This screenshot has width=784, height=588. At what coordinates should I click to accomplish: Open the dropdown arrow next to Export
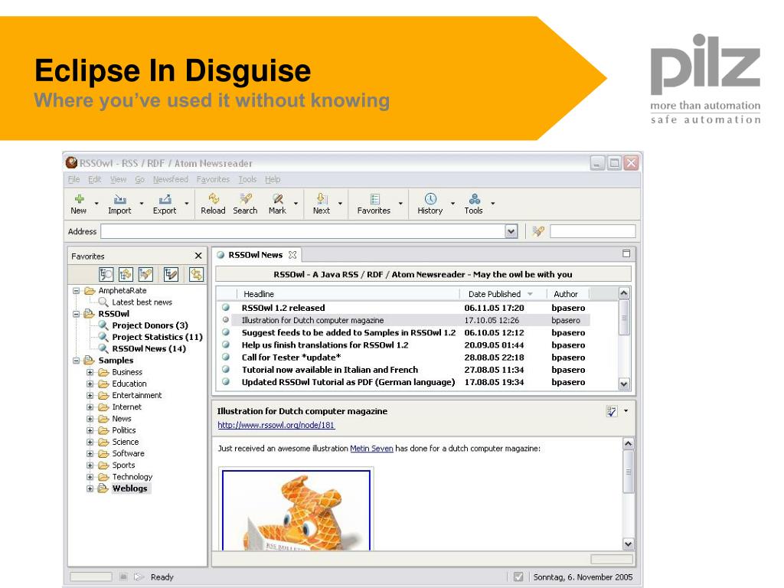coord(187,204)
